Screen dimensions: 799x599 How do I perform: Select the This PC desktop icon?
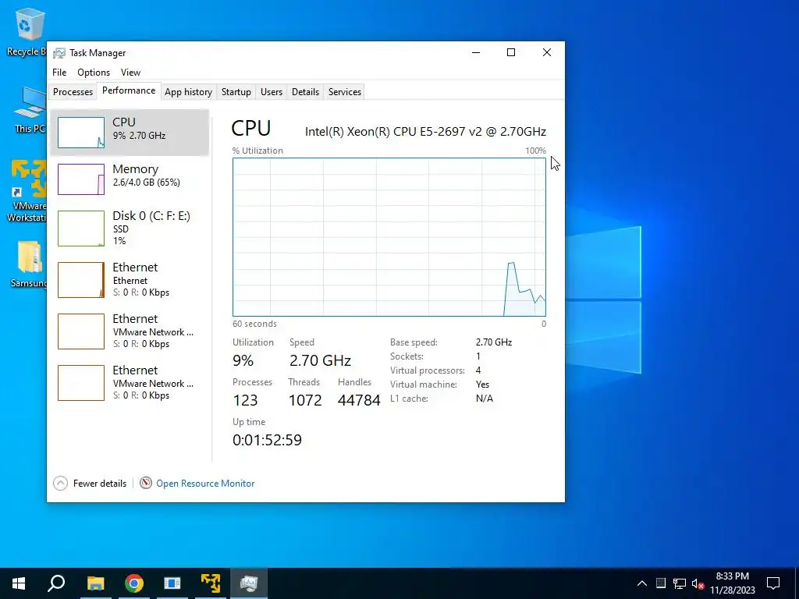[x=30, y=110]
